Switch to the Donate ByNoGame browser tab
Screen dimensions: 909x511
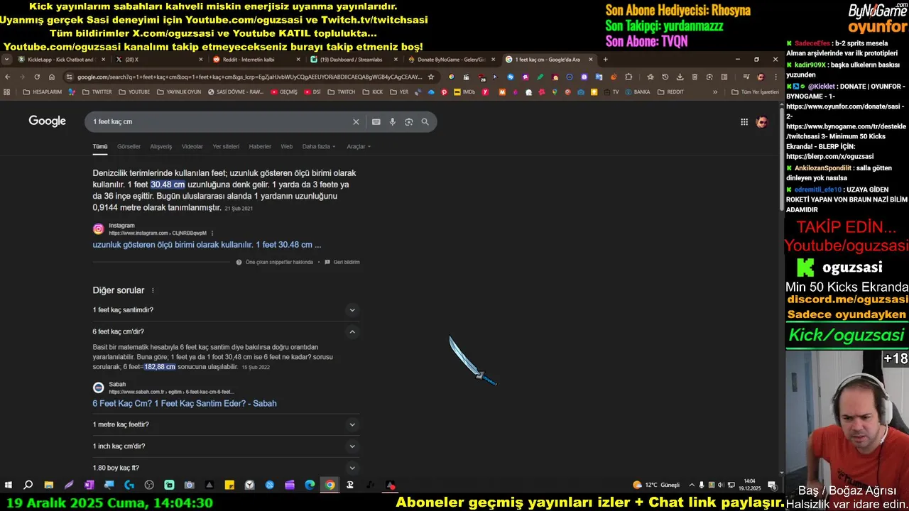[x=451, y=60]
